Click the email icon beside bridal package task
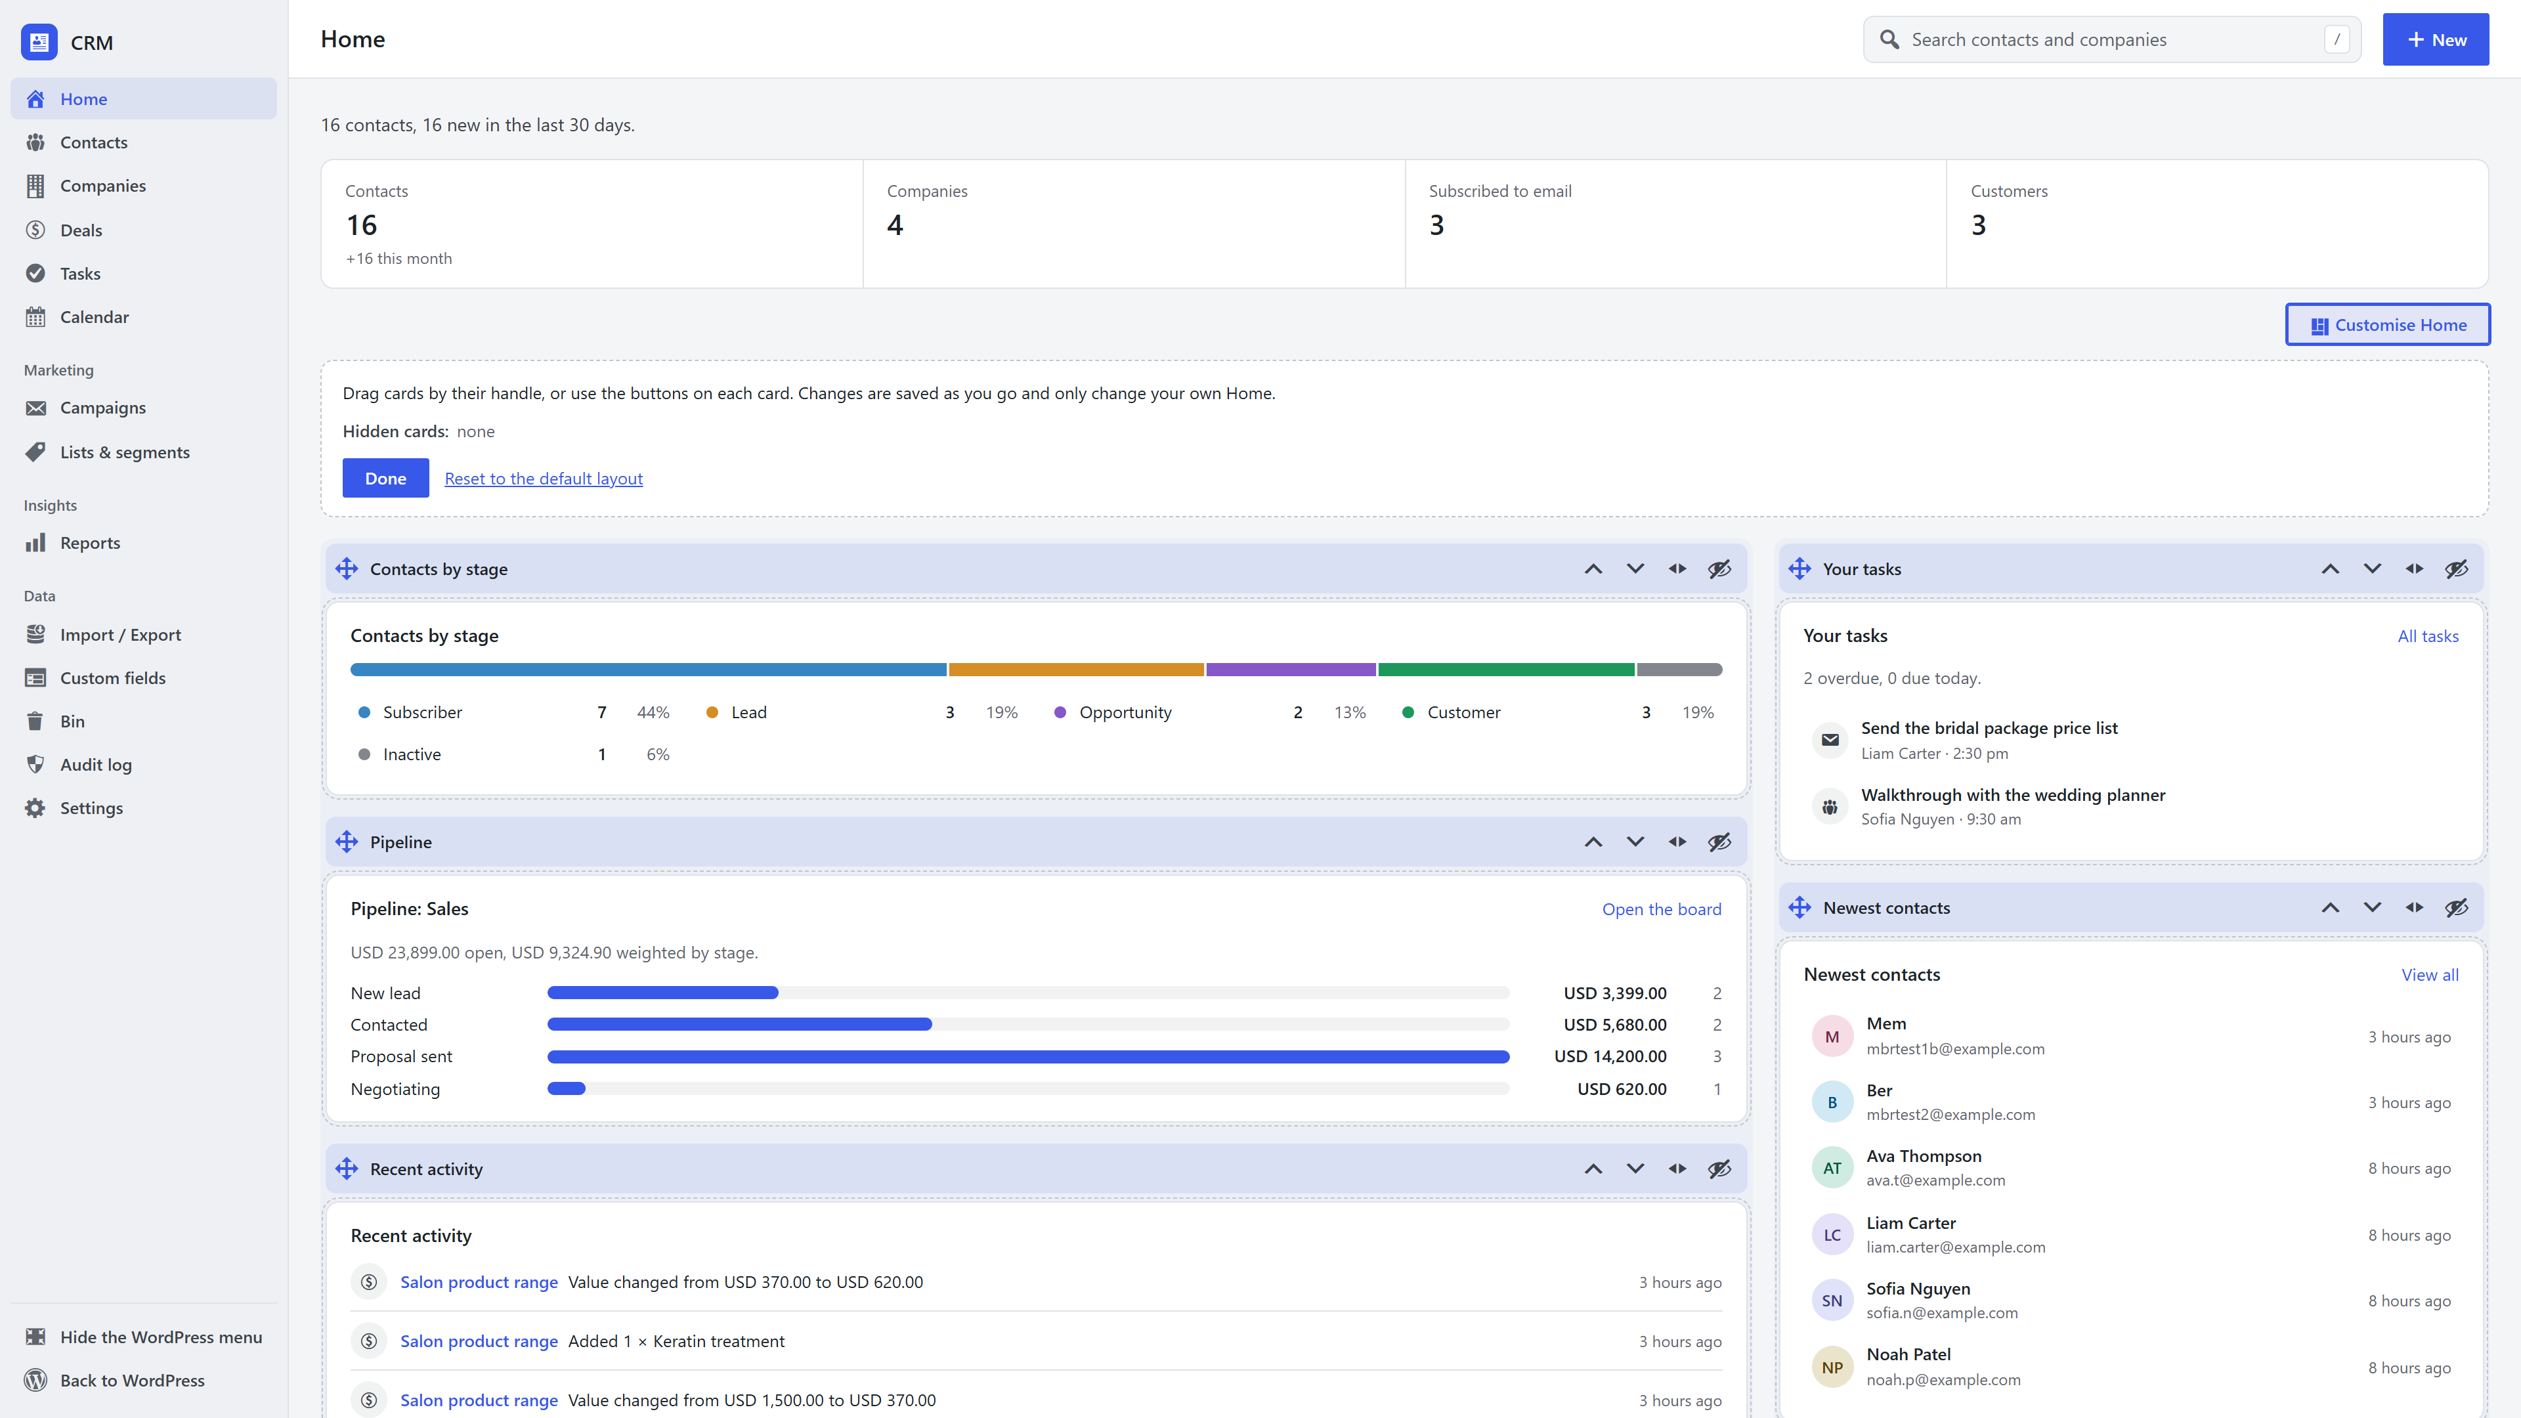This screenshot has height=1418, width=2521. click(x=1830, y=740)
